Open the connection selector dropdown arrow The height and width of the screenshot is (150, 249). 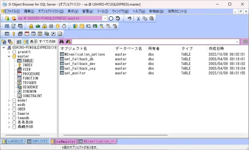point(105,19)
